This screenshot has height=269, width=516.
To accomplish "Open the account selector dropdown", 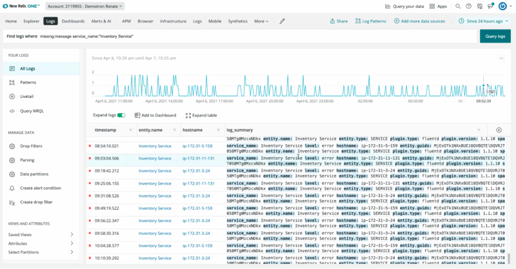I will tap(84, 6).
